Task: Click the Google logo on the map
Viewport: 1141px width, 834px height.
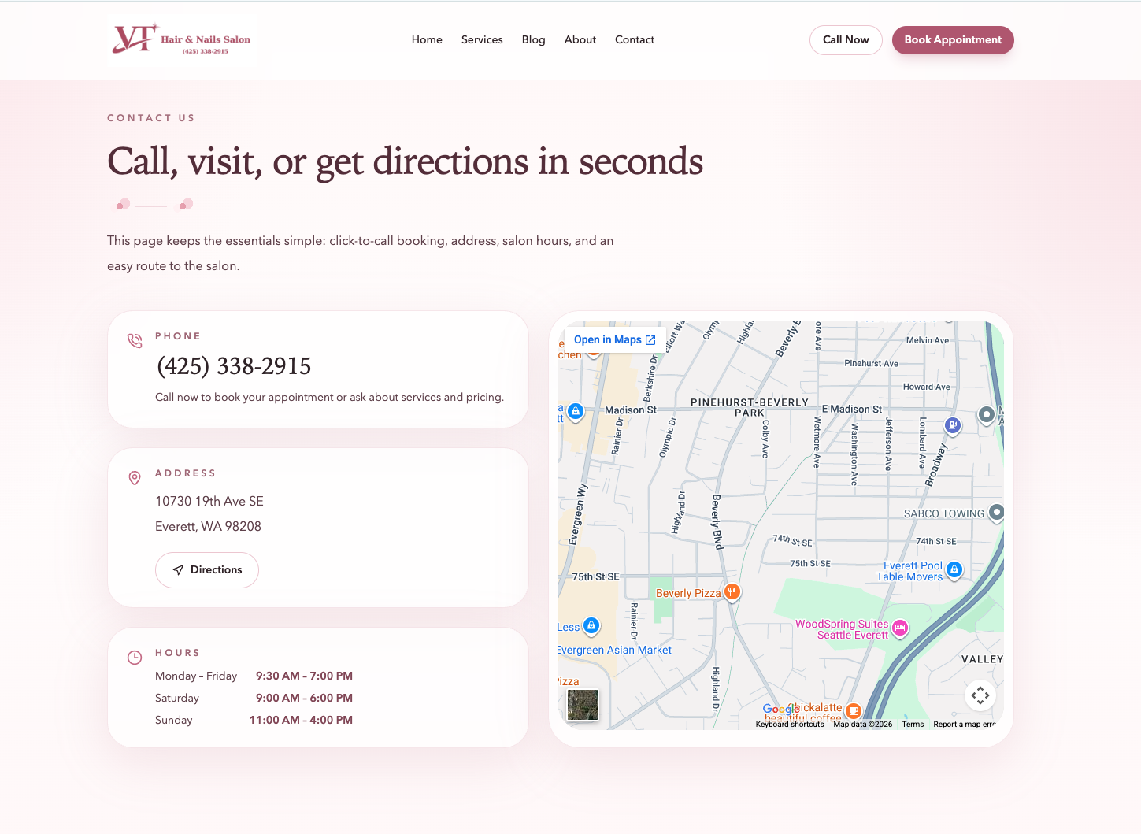Action: coord(780,710)
